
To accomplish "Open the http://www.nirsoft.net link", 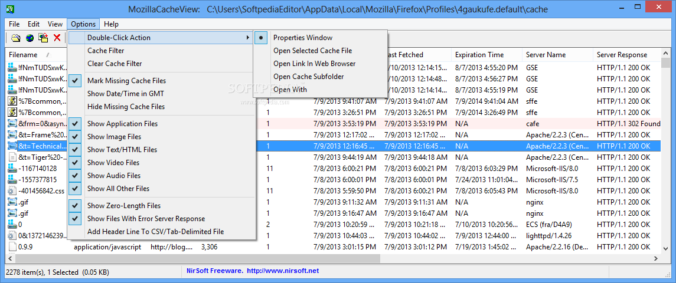I will tap(283, 271).
